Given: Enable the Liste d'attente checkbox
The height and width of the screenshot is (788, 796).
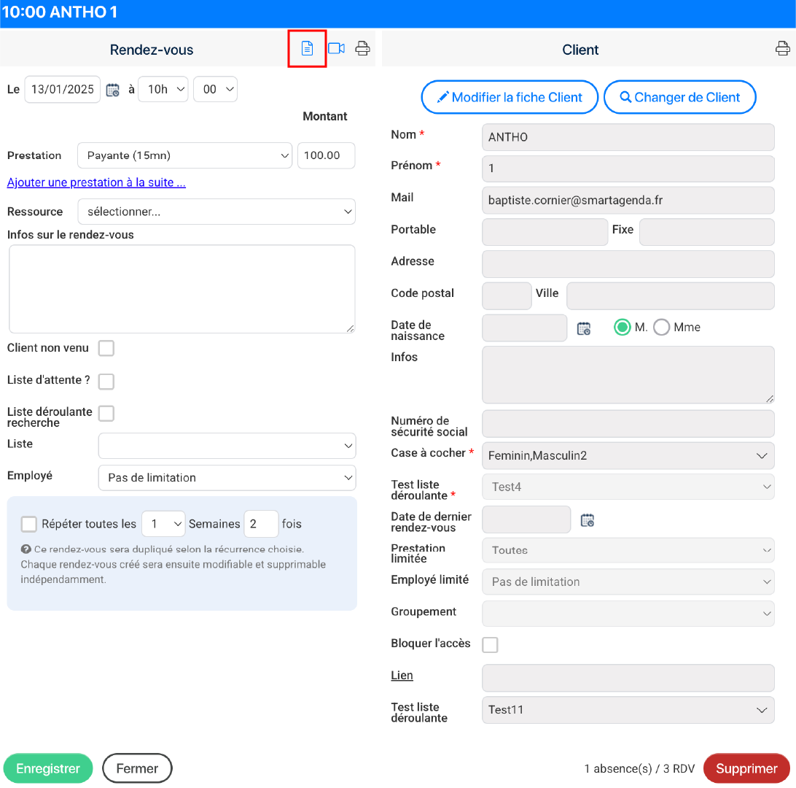Looking at the screenshot, I should (106, 381).
